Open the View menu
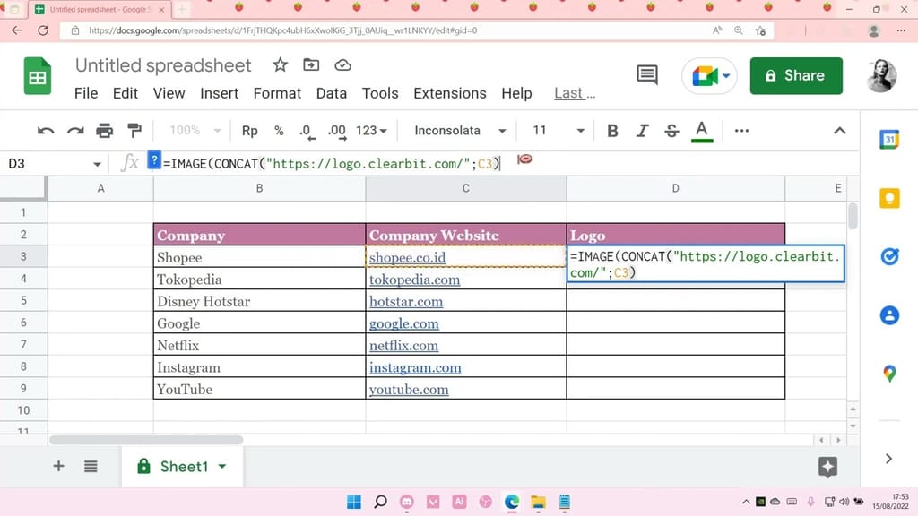Viewport: 918px width, 516px height. tap(169, 93)
